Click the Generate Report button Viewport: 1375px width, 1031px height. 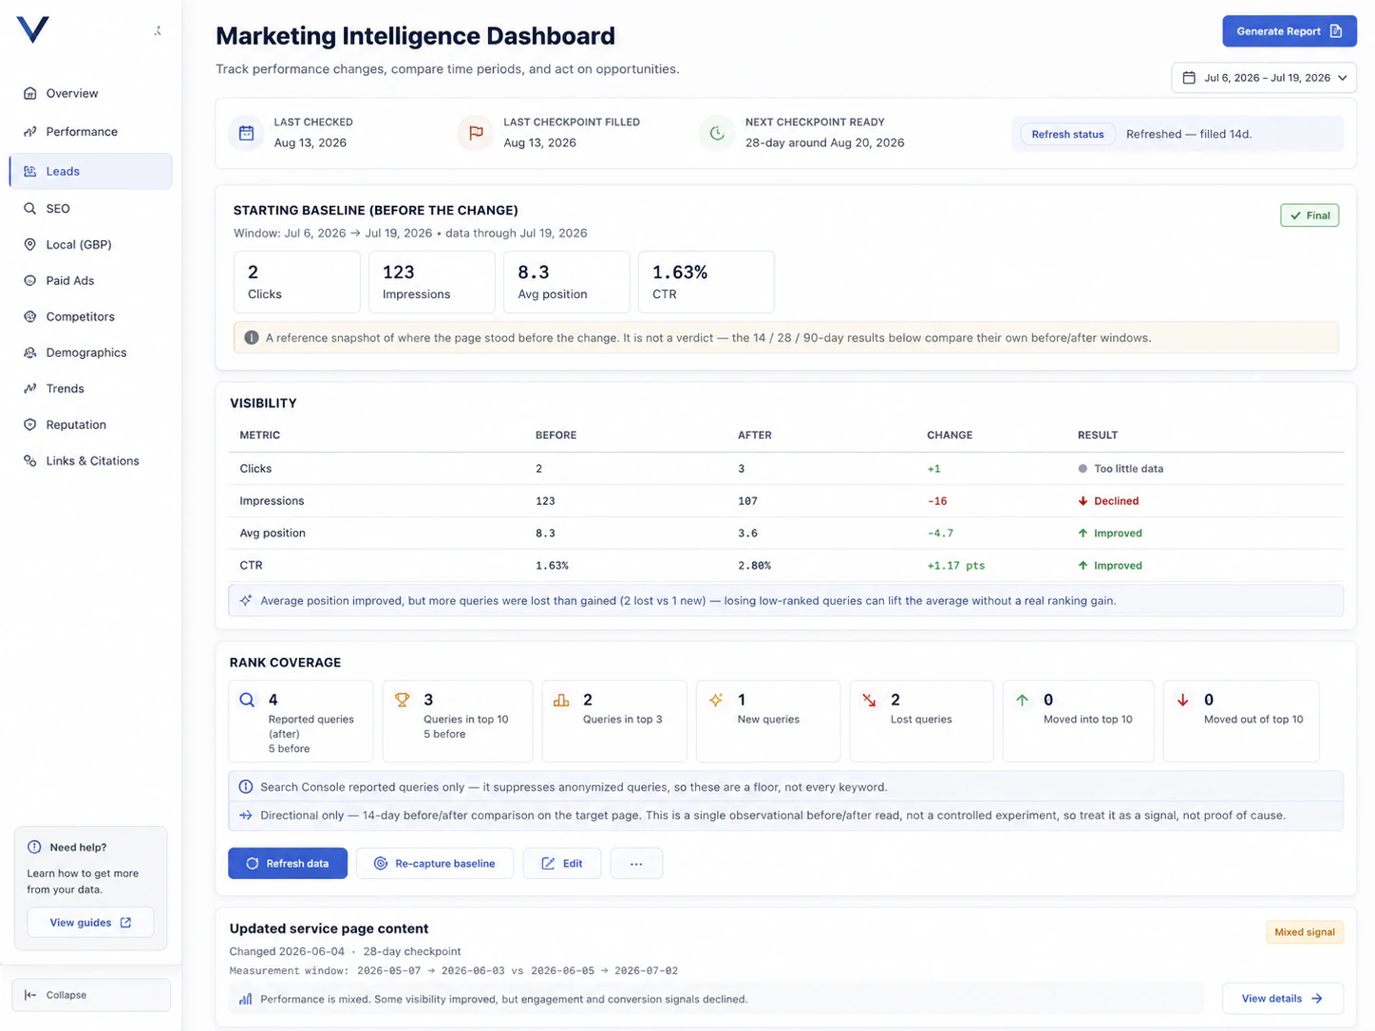click(x=1289, y=31)
